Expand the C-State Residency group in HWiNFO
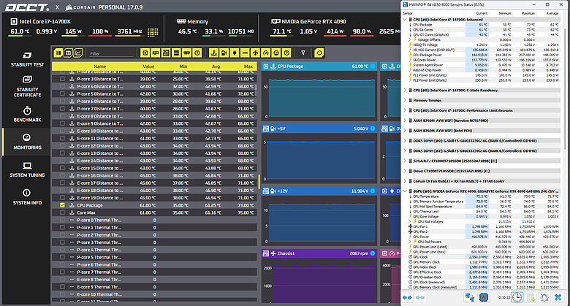The width and height of the screenshot is (570, 306). point(405,90)
